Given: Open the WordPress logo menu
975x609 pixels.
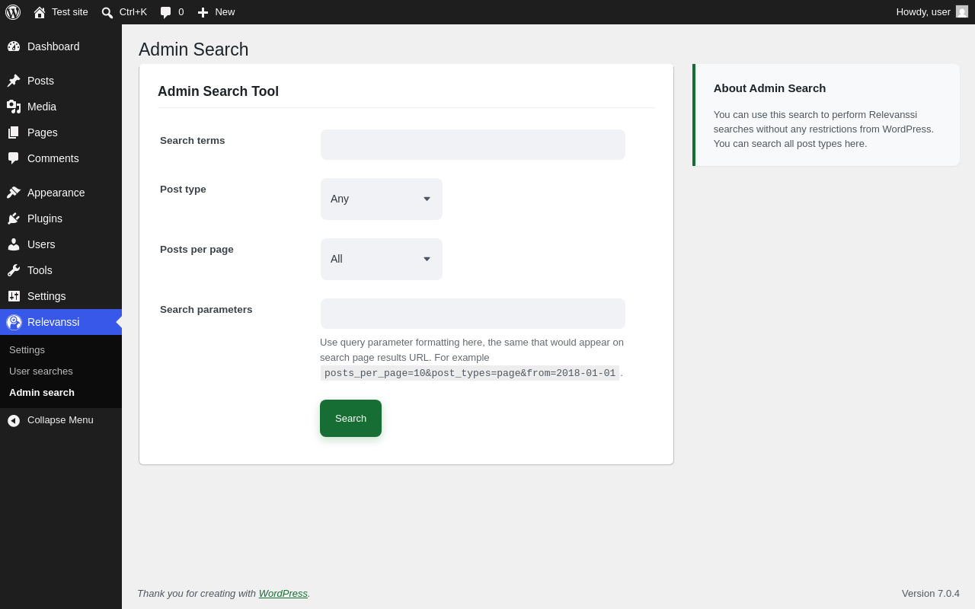Looking at the screenshot, I should click(x=13, y=12).
